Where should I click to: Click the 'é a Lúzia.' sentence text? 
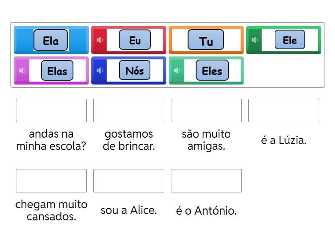pyautogui.click(x=283, y=141)
